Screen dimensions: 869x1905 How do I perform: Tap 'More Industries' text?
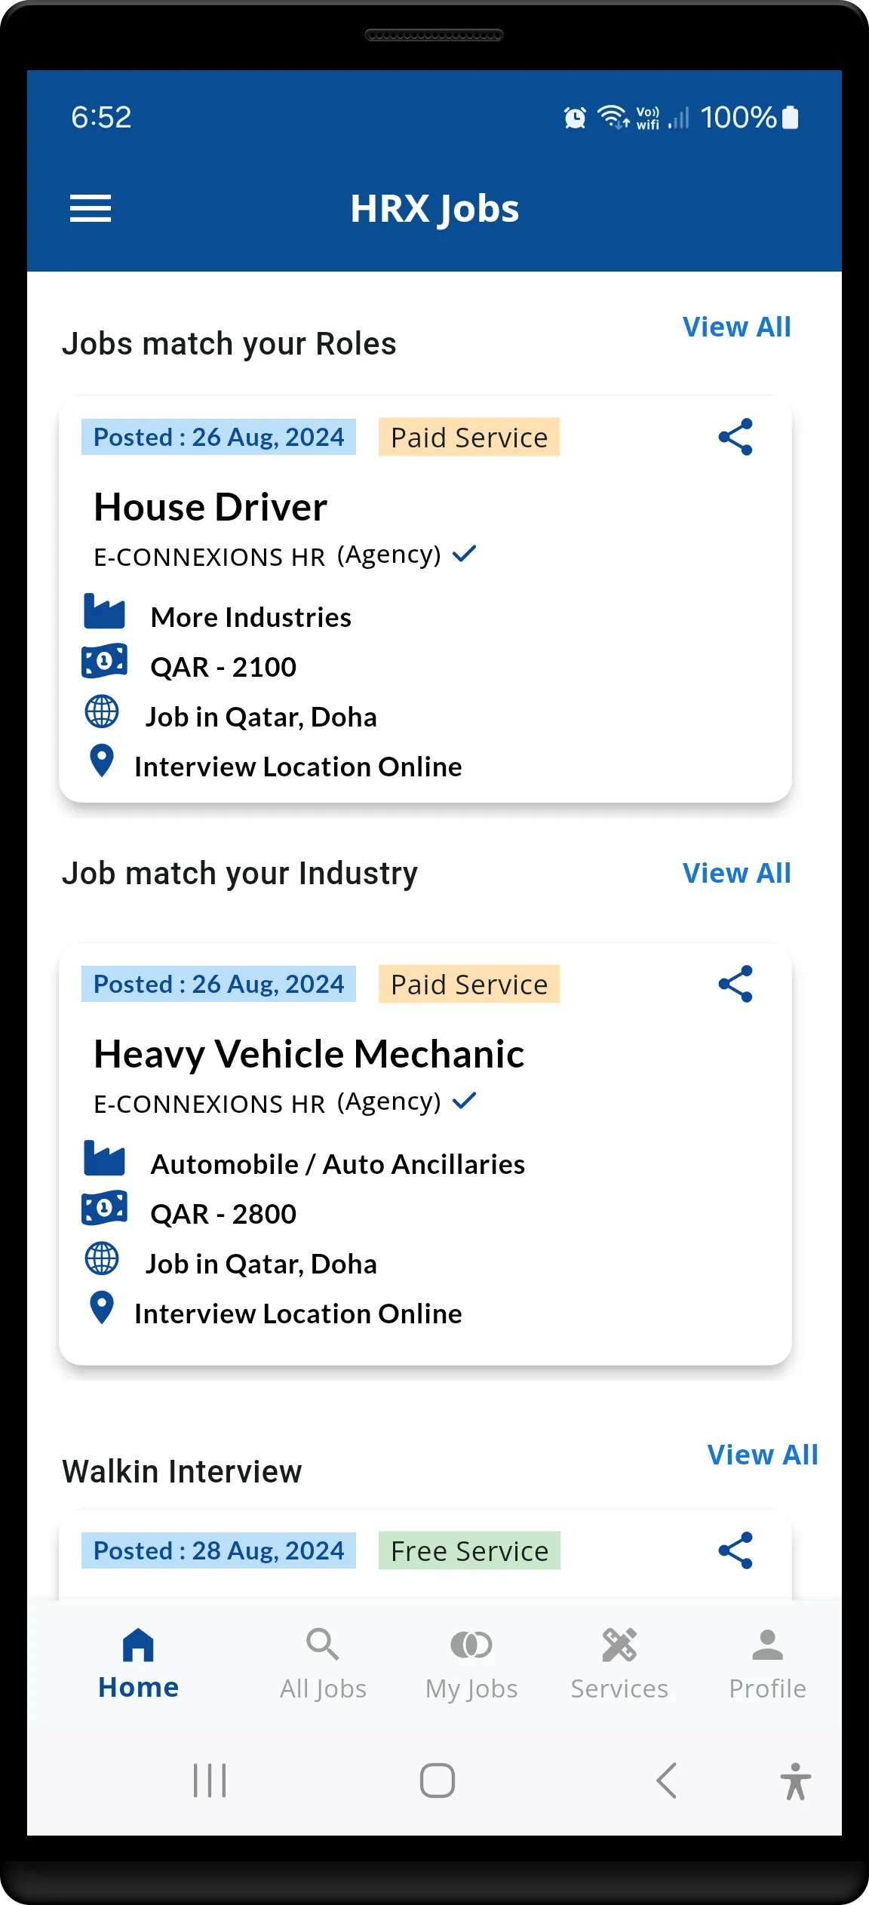pyautogui.click(x=251, y=617)
